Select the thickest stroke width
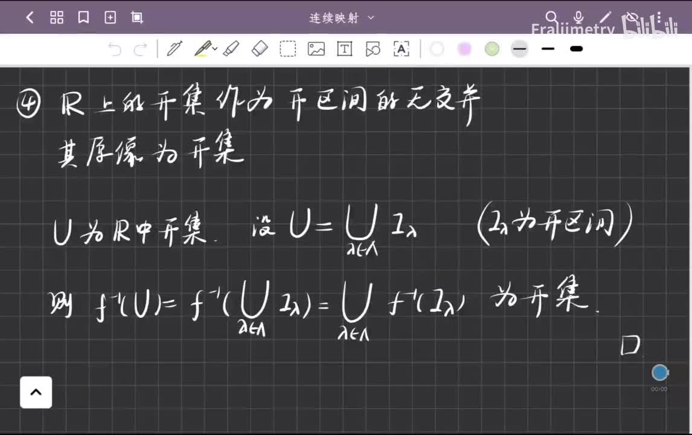This screenshot has height=435, width=692. click(x=577, y=49)
